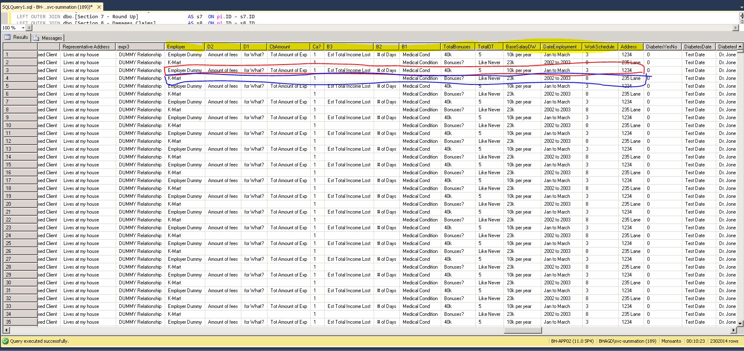This screenshot has width=744, height=351.
Task: Click '10k per year' cell in row 7
Action: [x=522, y=102]
